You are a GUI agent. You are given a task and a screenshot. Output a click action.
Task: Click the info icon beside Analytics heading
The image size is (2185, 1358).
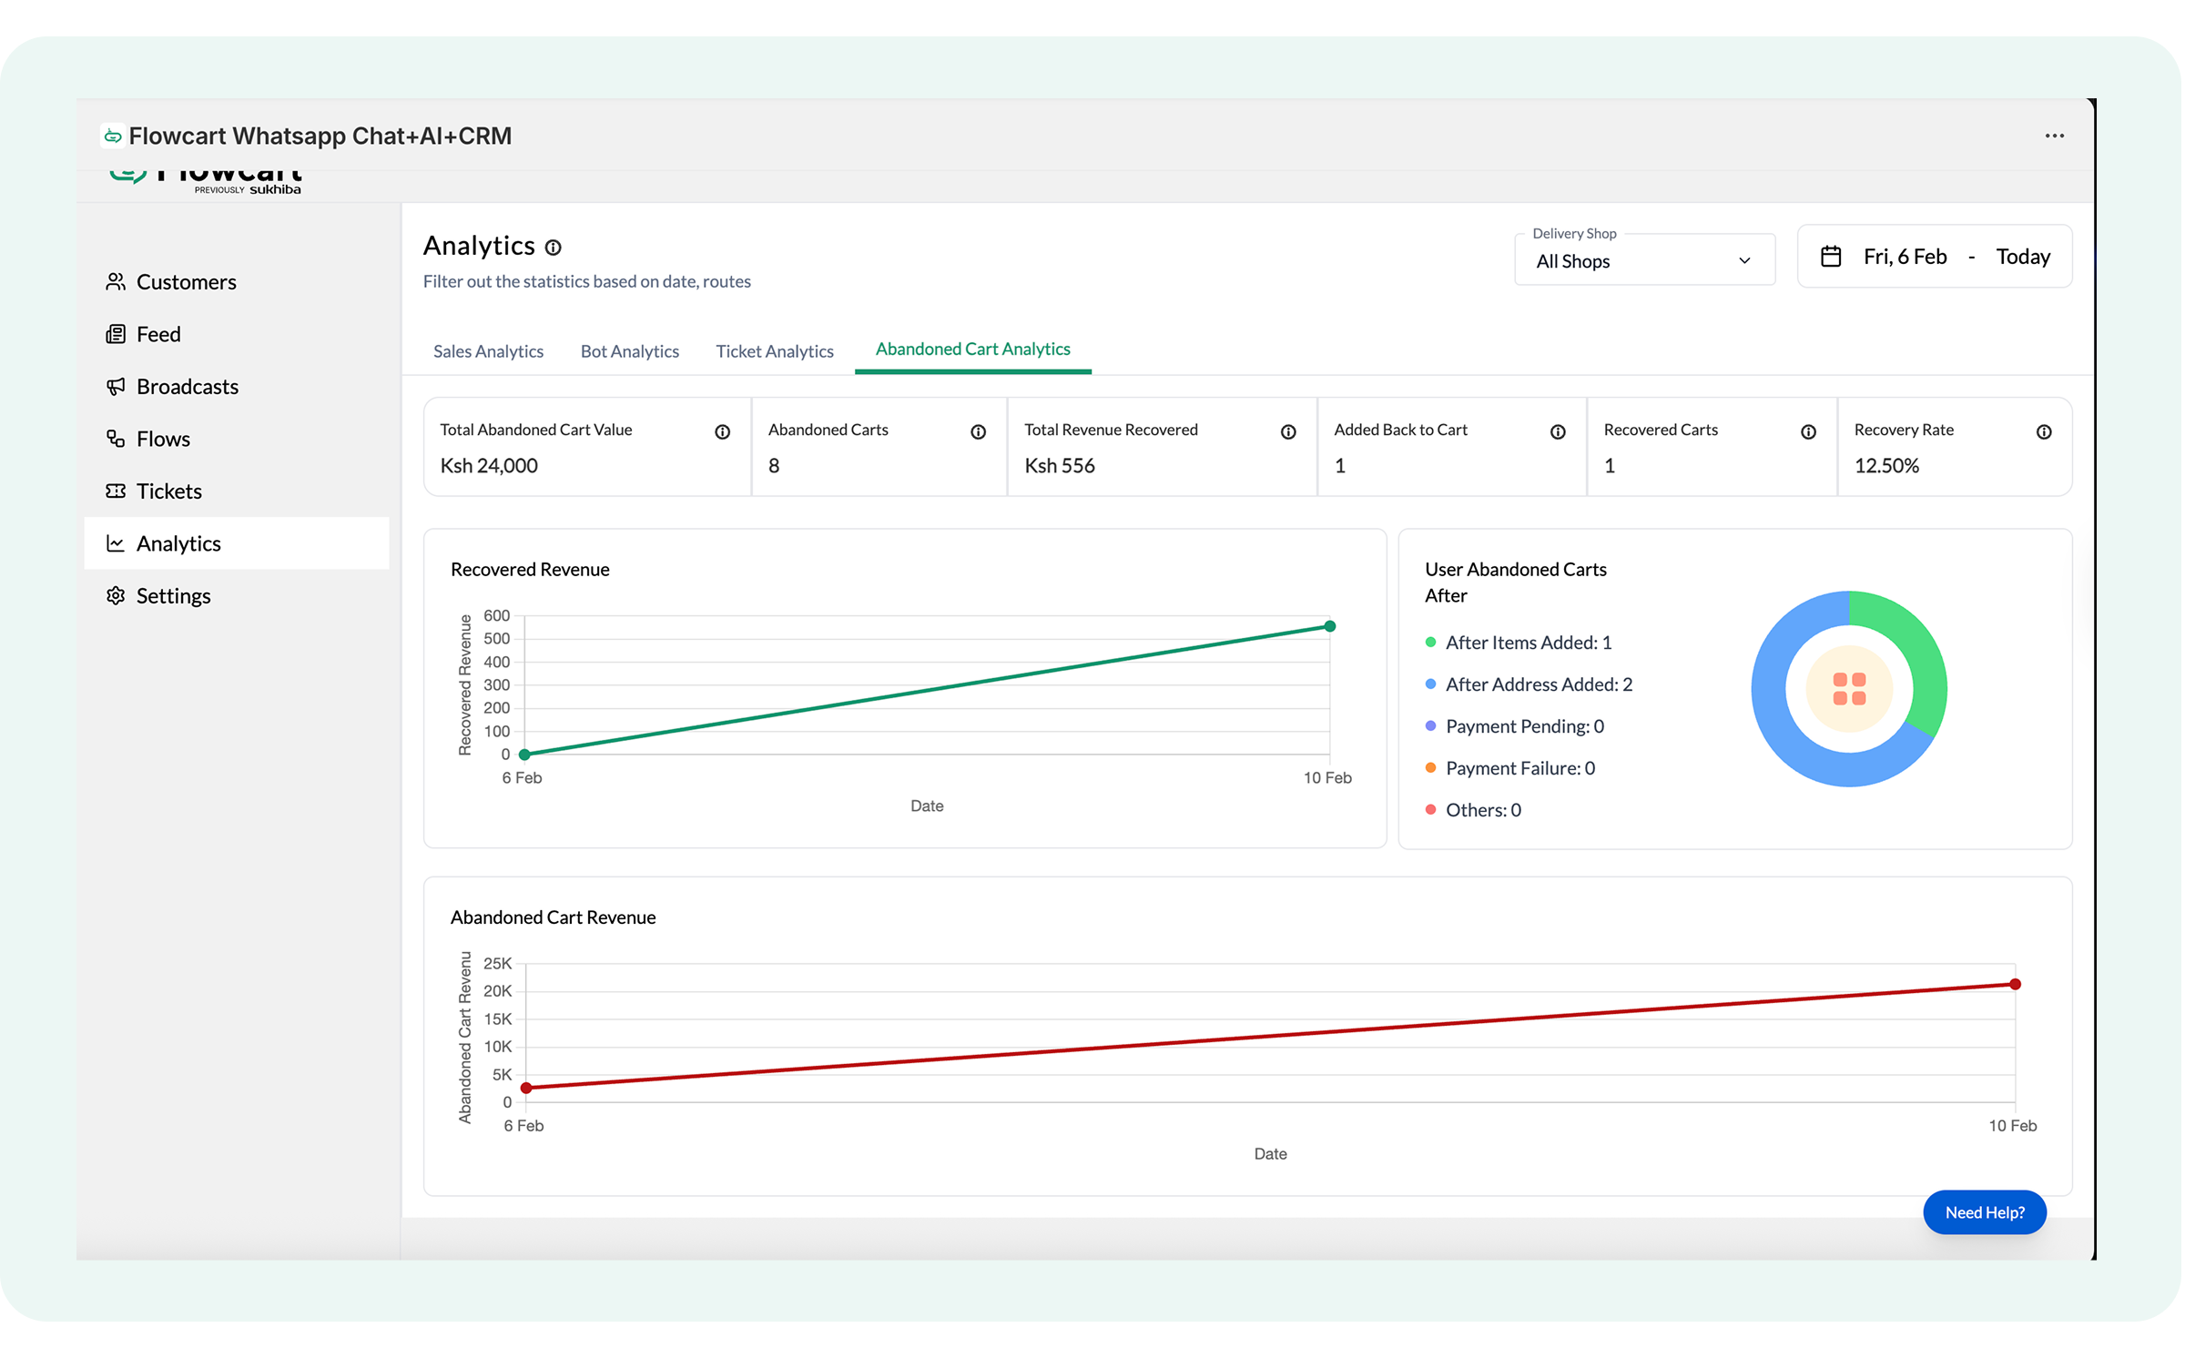(x=553, y=248)
